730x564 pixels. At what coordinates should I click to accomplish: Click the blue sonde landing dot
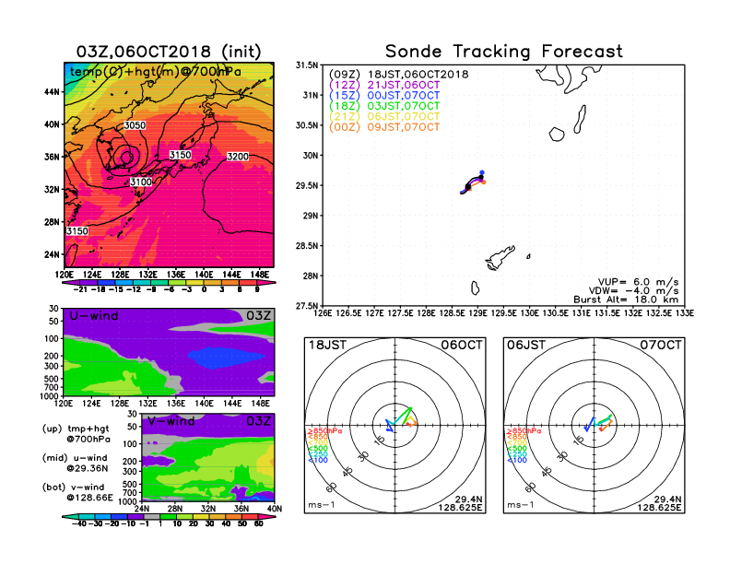pos(482,172)
